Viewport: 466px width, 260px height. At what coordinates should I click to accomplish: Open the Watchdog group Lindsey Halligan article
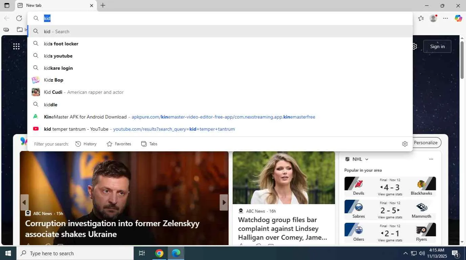(283, 229)
